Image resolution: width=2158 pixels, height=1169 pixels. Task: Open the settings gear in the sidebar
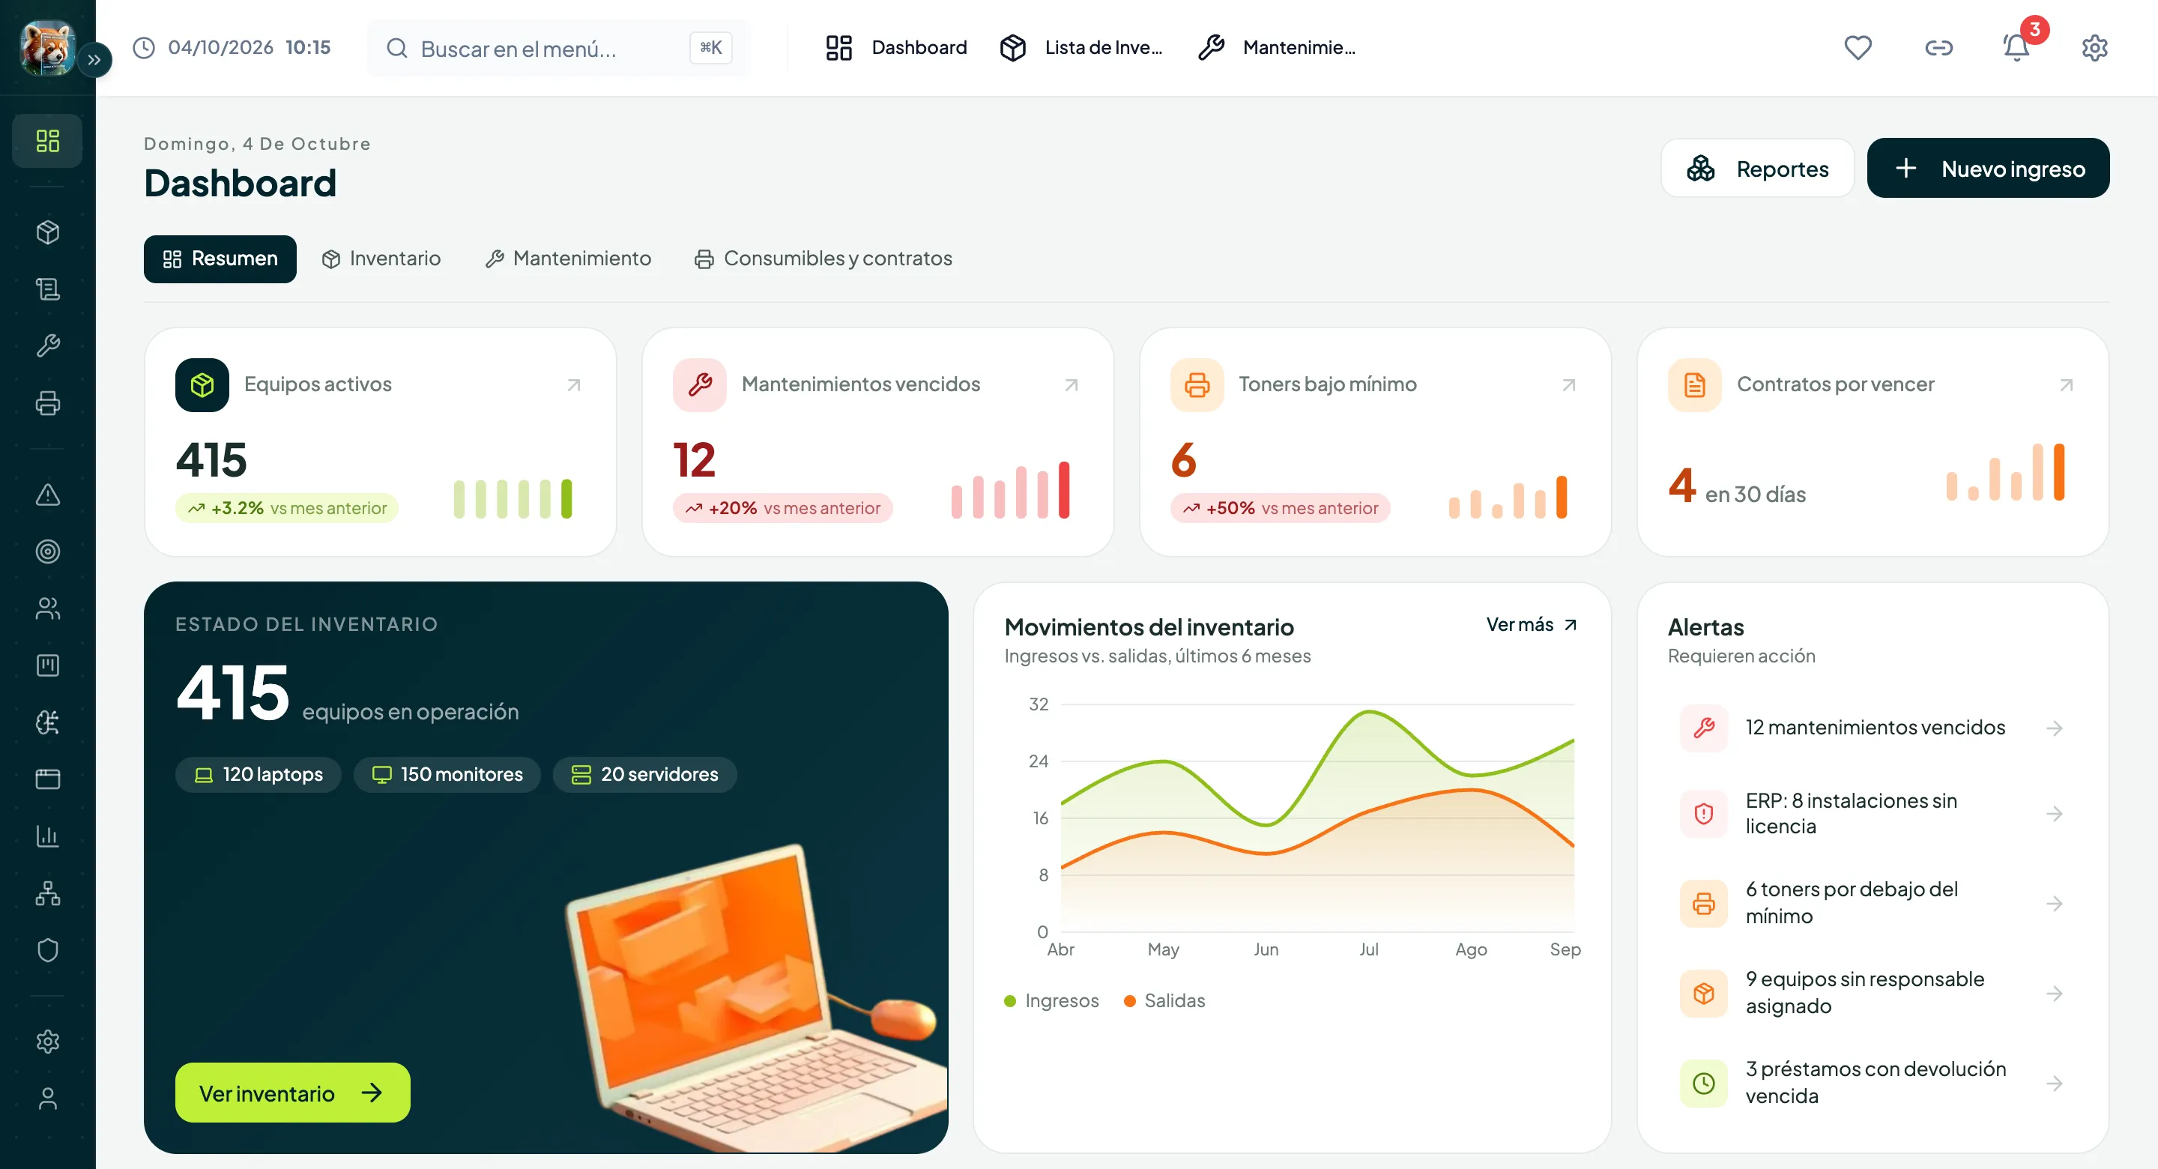(48, 1042)
